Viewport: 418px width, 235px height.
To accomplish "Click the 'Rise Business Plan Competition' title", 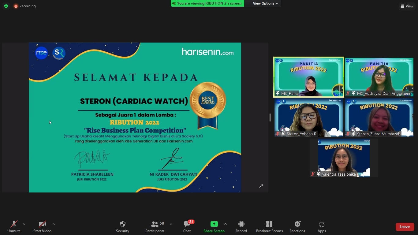I will coord(135,130).
